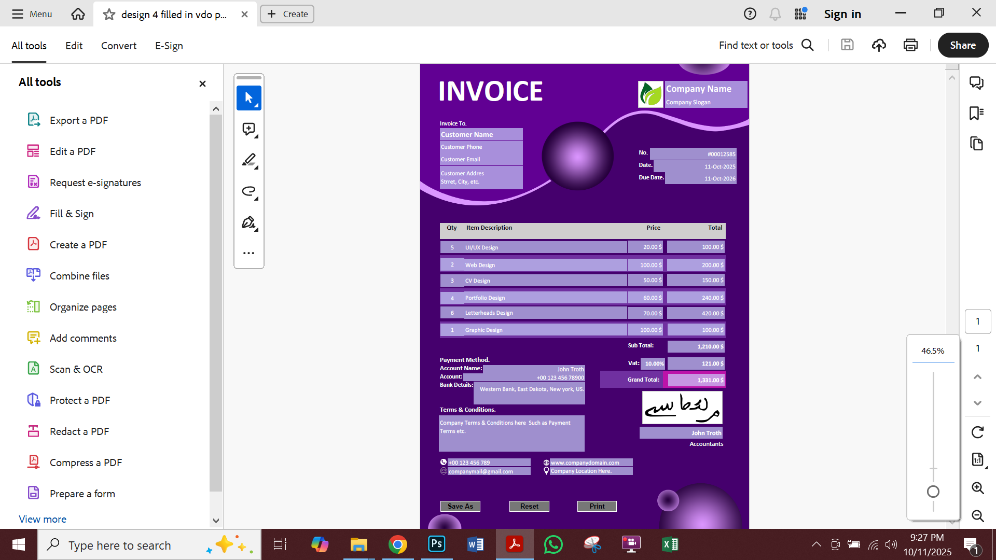This screenshot has height=560, width=996.
Task: Pick the freehand lasso draw tool
Action: tap(248, 191)
